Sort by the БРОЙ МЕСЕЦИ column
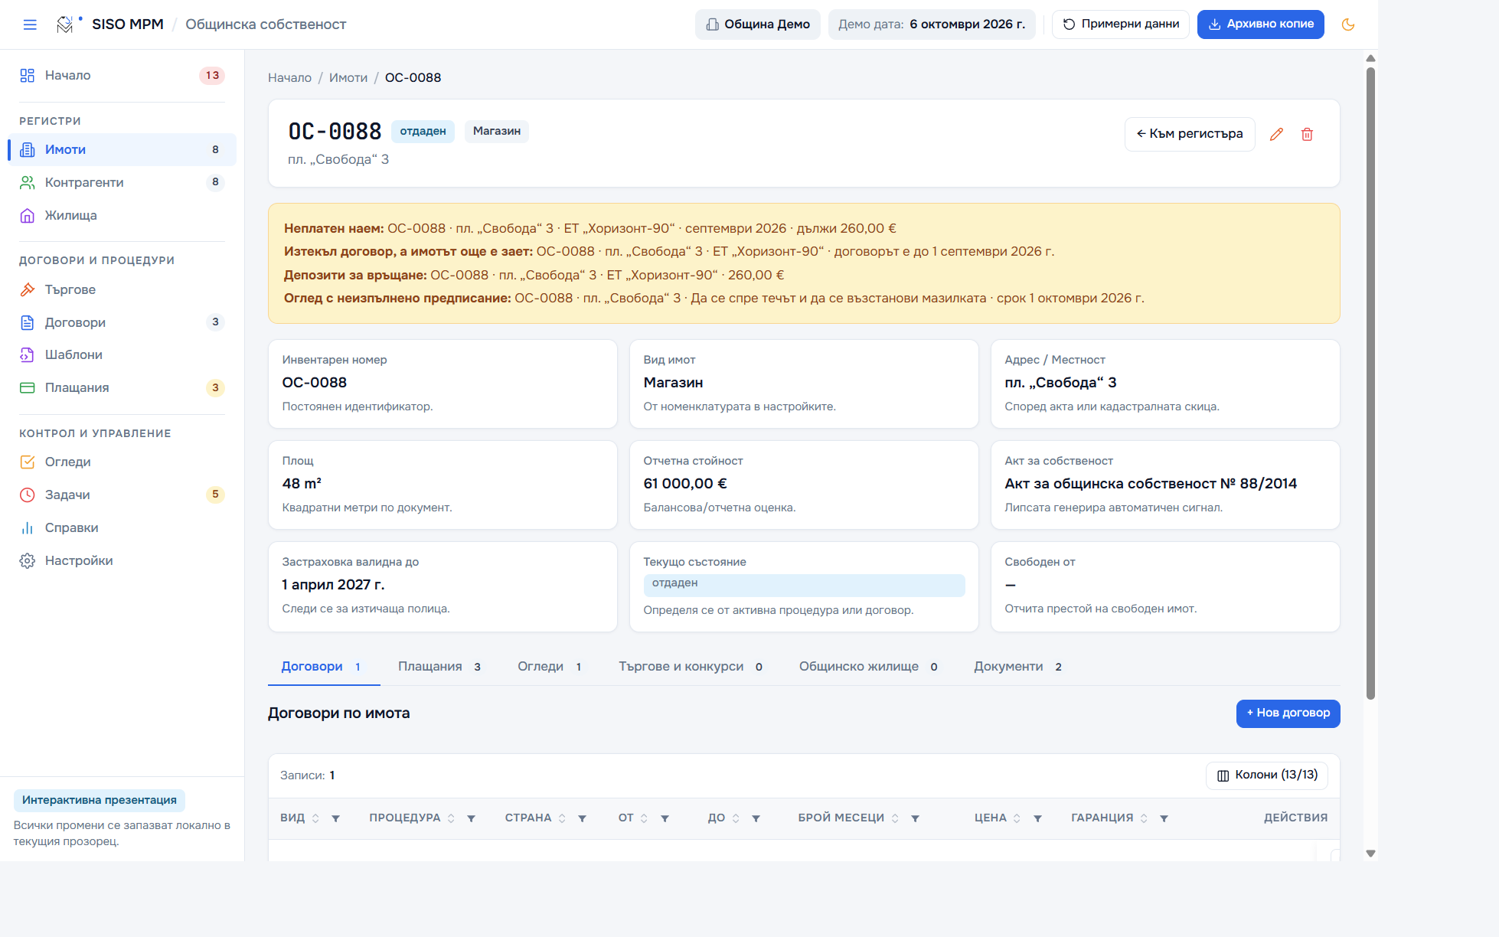Viewport: 1499px width, 937px height. [895, 818]
